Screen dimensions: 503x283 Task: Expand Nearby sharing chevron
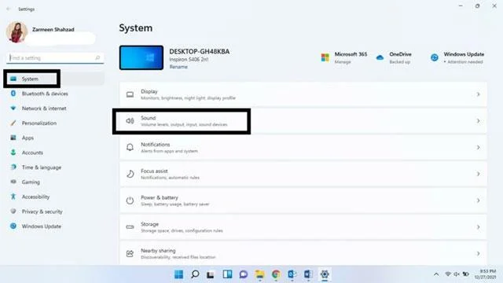coord(478,253)
